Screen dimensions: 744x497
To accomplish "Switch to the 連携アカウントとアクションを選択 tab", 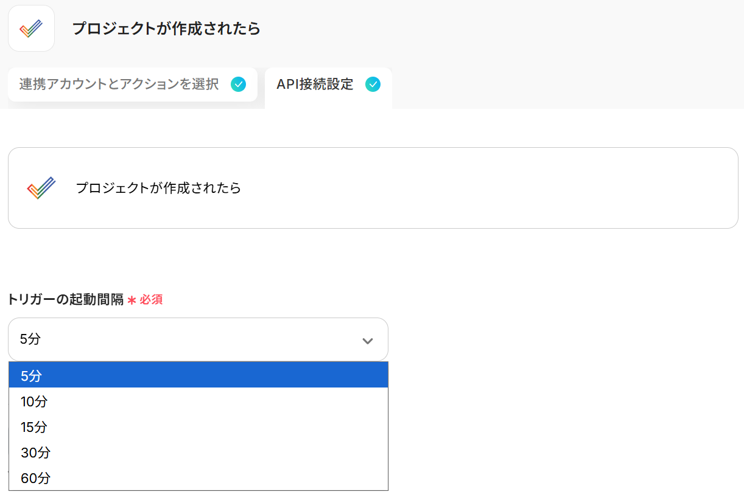I will coord(119,85).
